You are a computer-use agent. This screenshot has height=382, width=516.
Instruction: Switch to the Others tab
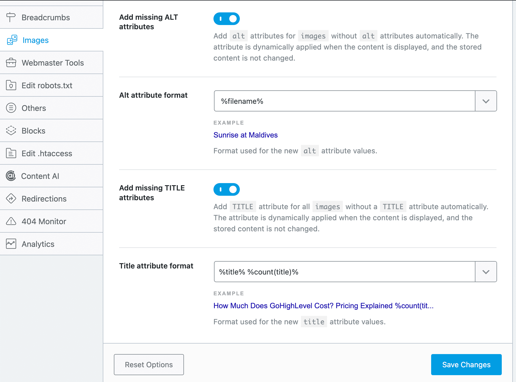click(34, 108)
